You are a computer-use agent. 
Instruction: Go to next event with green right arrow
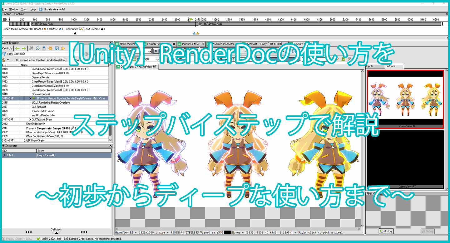pos(23,48)
